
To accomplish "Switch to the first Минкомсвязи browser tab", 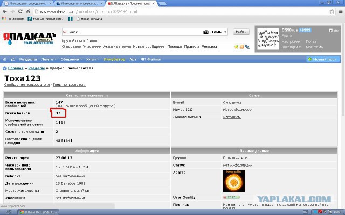I will [28, 4].
